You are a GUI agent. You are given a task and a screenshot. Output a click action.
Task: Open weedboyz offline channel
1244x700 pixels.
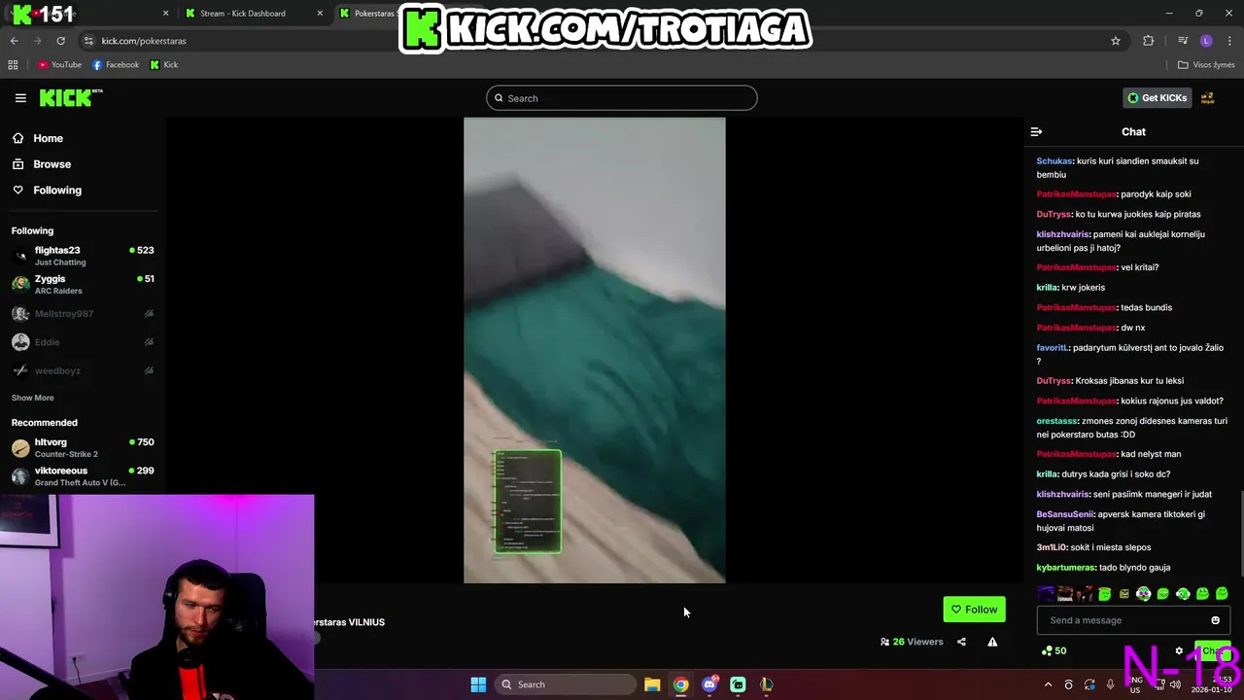click(x=83, y=370)
